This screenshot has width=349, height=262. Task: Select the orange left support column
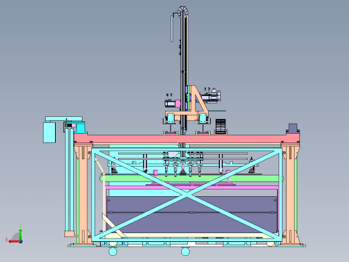click(83, 193)
